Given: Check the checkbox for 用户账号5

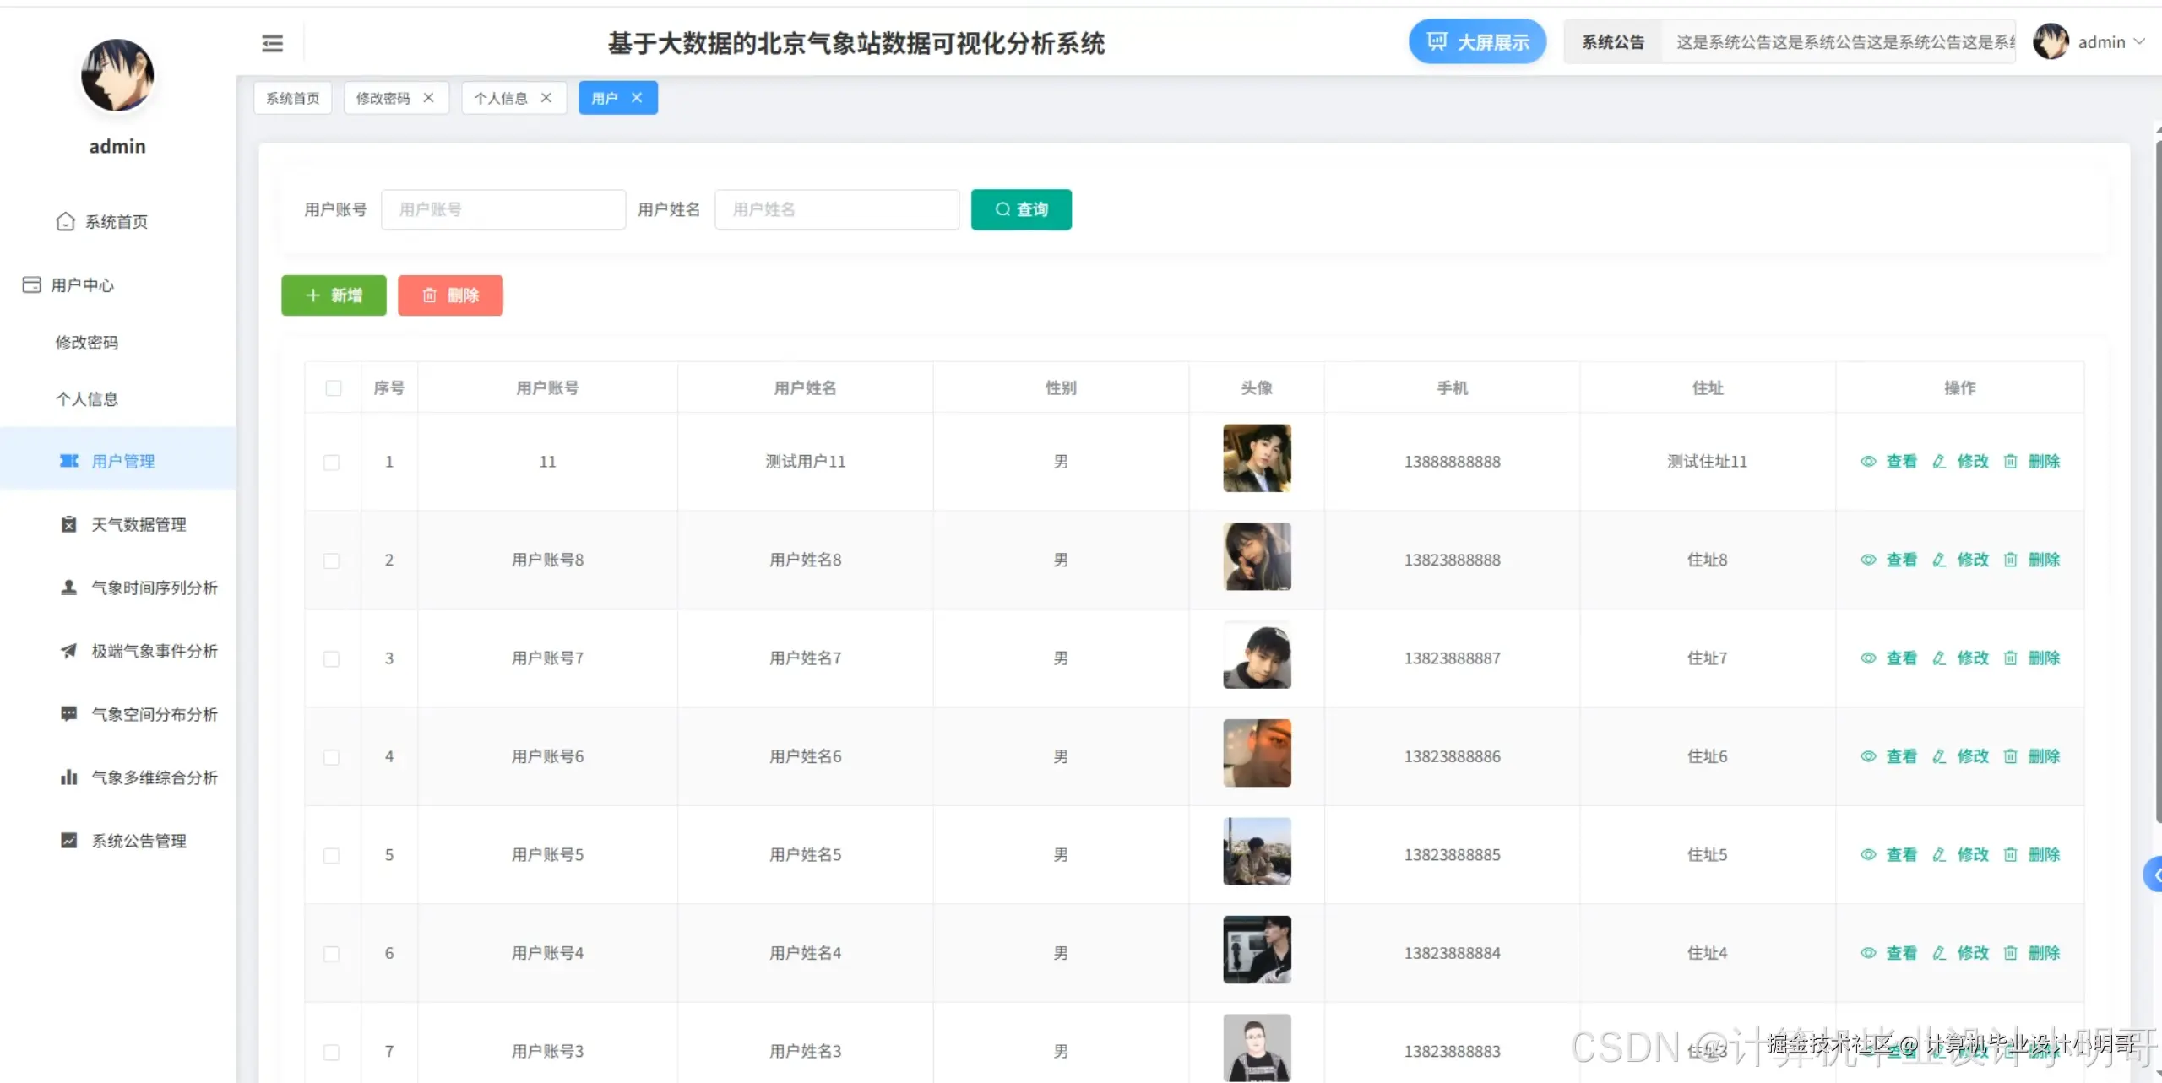Looking at the screenshot, I should pos(332,855).
